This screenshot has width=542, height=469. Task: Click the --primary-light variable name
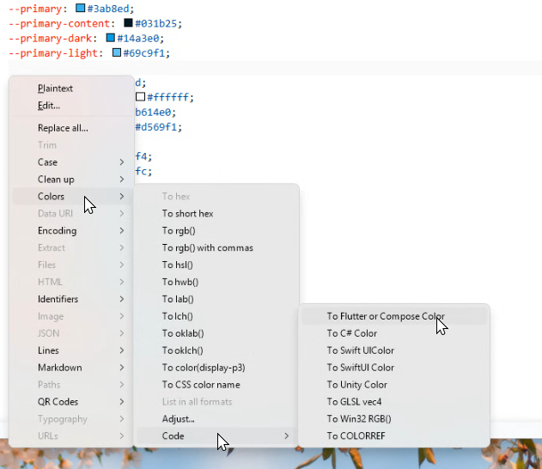(x=53, y=53)
